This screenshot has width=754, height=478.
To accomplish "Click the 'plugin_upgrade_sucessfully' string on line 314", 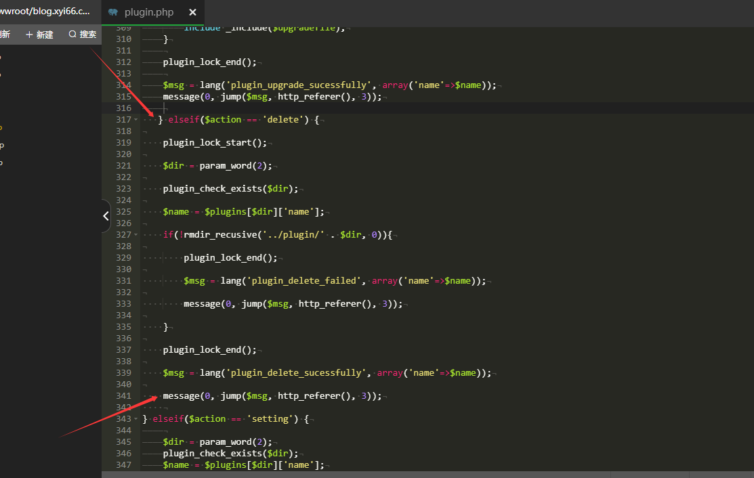I will 300,85.
